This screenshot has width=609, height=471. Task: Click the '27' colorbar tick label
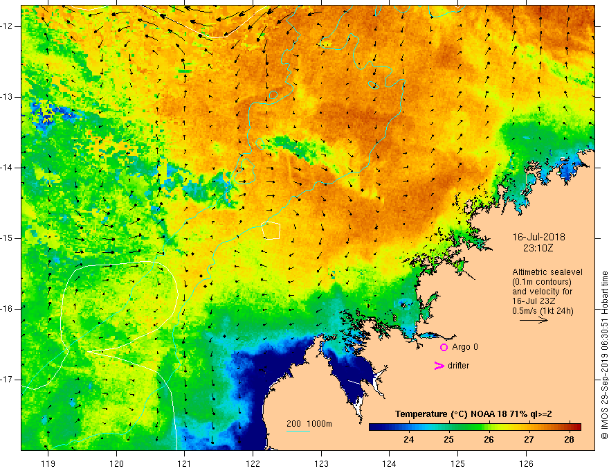[529, 440]
